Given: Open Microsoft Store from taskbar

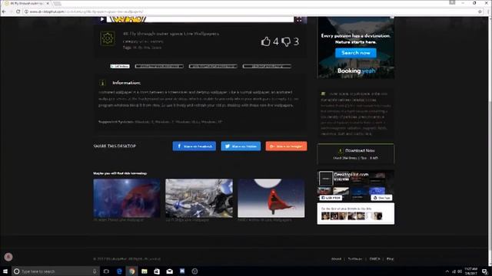Looking at the screenshot, I should click(157, 271).
